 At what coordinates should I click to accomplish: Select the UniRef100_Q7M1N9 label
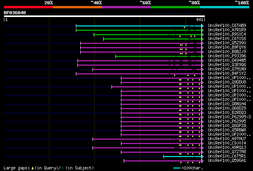227,69
